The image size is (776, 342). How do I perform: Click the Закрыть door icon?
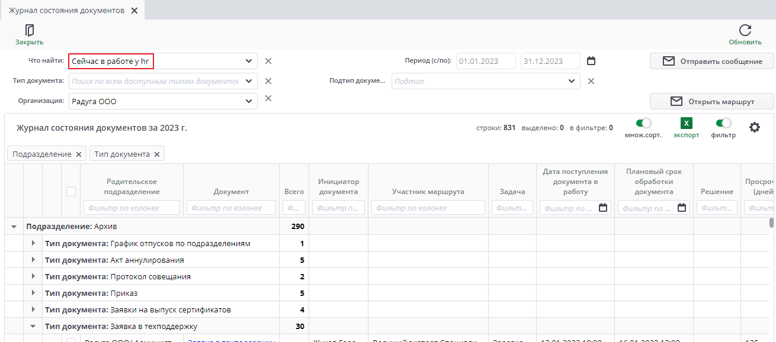[29, 30]
